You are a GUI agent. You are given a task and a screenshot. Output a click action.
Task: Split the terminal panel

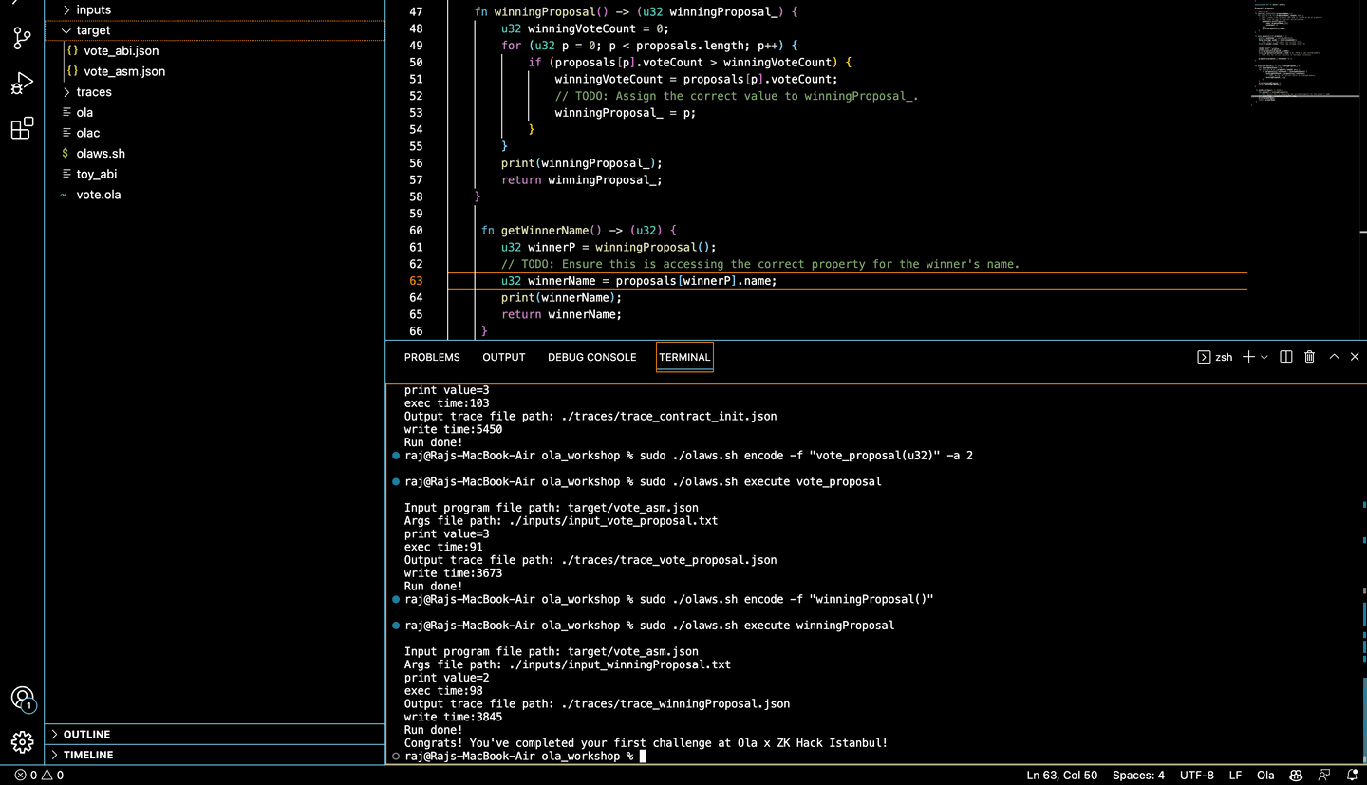[x=1286, y=357]
